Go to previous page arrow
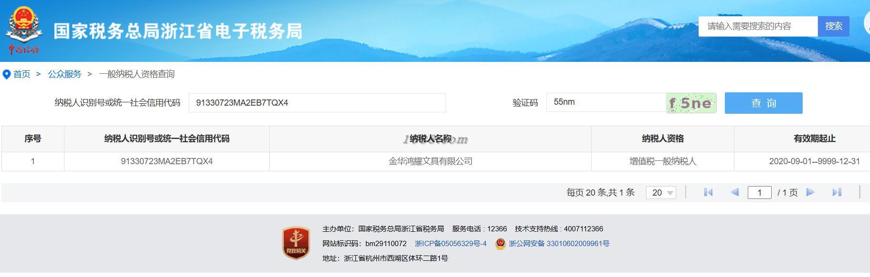The image size is (870, 277). click(x=735, y=192)
